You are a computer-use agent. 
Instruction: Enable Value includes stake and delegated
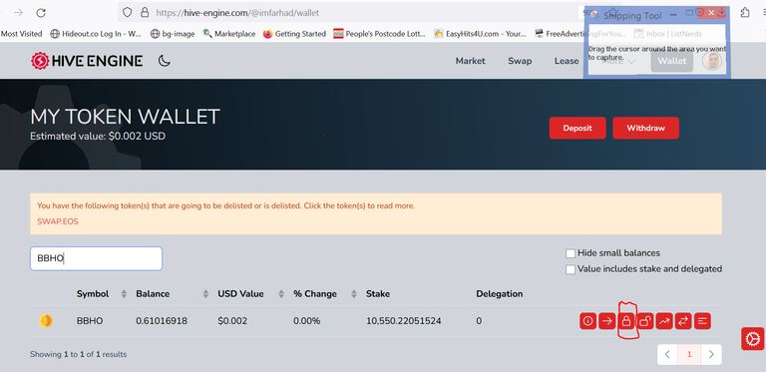[571, 269]
